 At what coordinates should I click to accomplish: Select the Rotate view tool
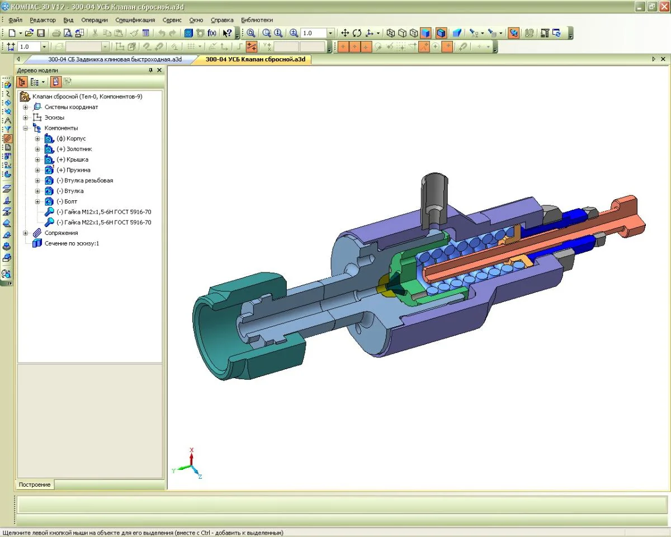[357, 33]
